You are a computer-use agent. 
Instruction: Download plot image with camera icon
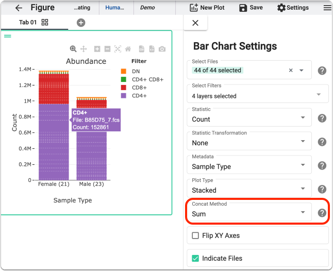[162, 49]
